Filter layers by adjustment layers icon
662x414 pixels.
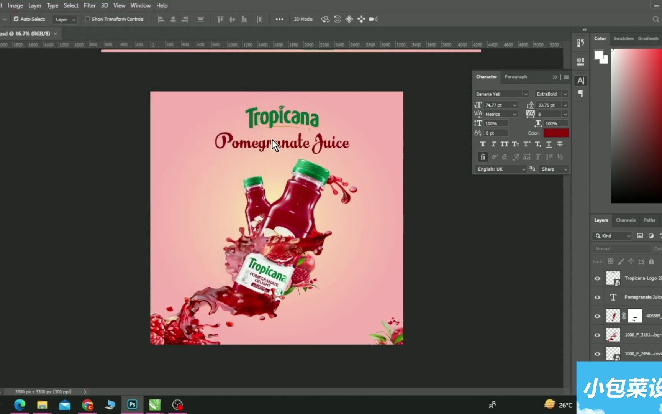coord(651,236)
